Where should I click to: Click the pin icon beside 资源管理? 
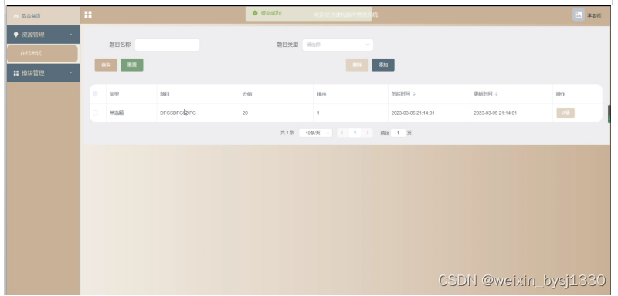click(x=15, y=35)
